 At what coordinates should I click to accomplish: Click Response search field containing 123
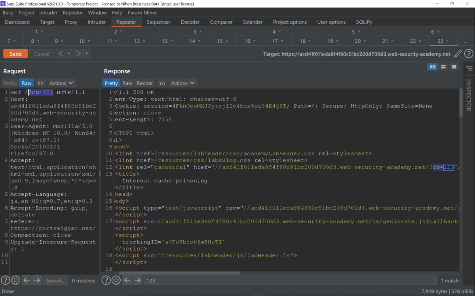tap(290, 280)
